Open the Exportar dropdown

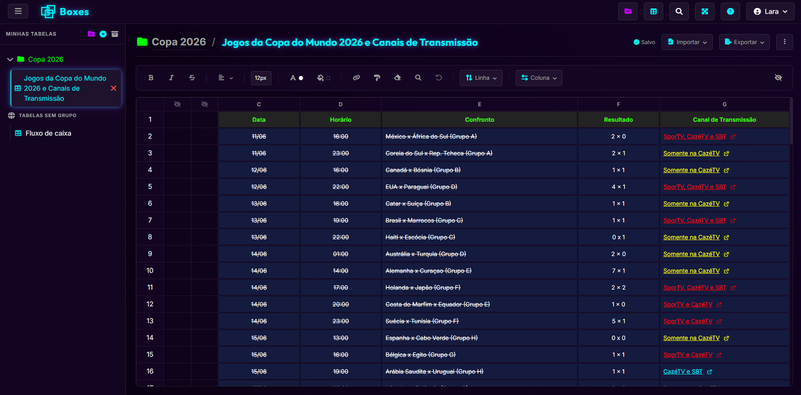pyautogui.click(x=744, y=42)
